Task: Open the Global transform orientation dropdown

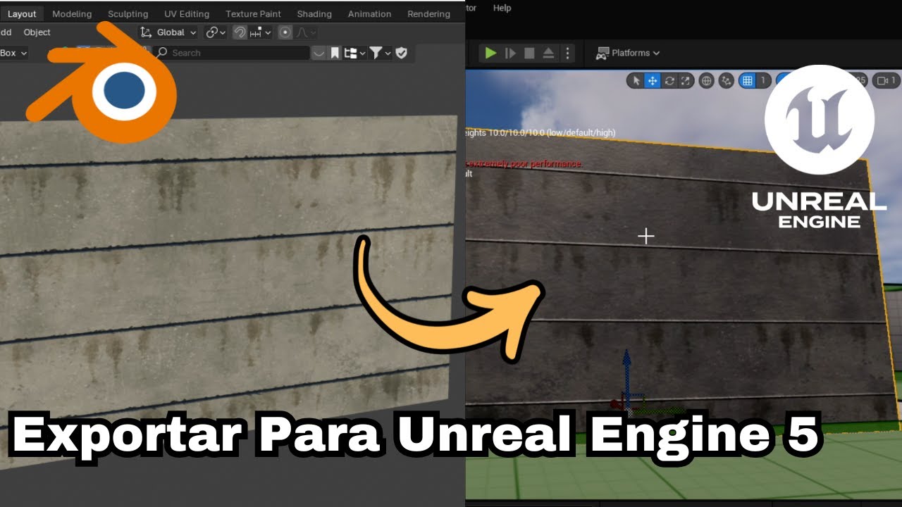Action: [168, 32]
